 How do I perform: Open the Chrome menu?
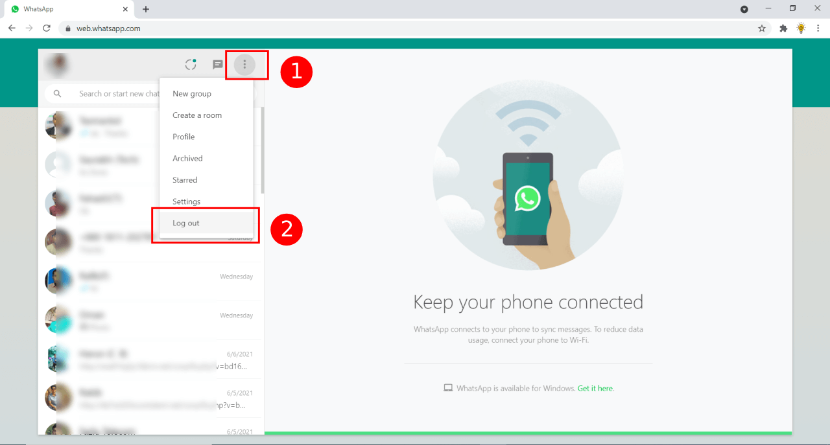click(x=818, y=29)
